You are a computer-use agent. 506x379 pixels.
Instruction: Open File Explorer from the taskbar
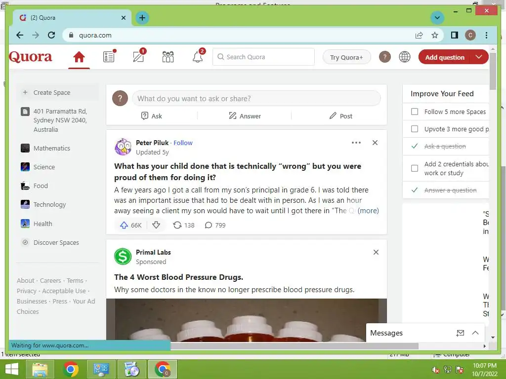pyautogui.click(x=40, y=369)
